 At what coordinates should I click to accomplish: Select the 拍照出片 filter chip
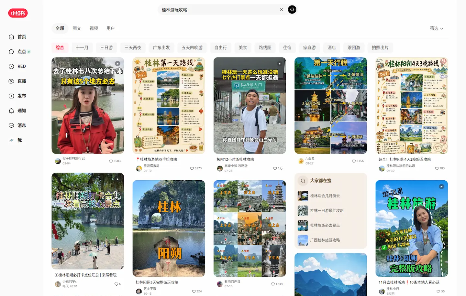click(x=380, y=48)
